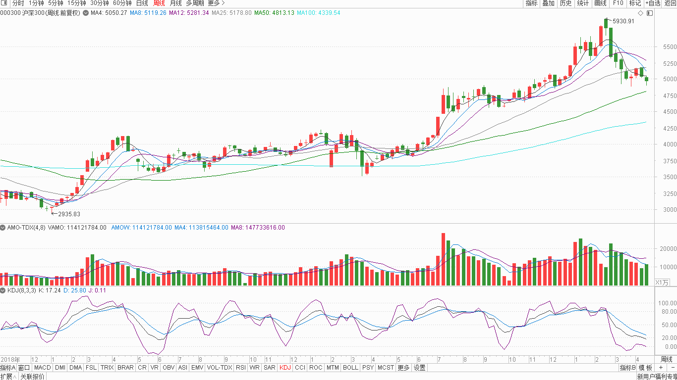Toggle the side panel icon beside the diamond

click(650, 13)
